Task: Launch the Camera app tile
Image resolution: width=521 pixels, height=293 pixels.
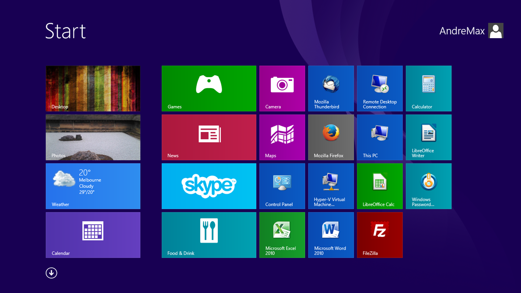Action: pyautogui.click(x=282, y=88)
